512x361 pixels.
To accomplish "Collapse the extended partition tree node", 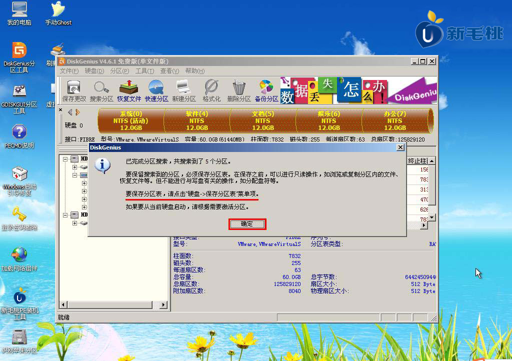I will [75, 175].
